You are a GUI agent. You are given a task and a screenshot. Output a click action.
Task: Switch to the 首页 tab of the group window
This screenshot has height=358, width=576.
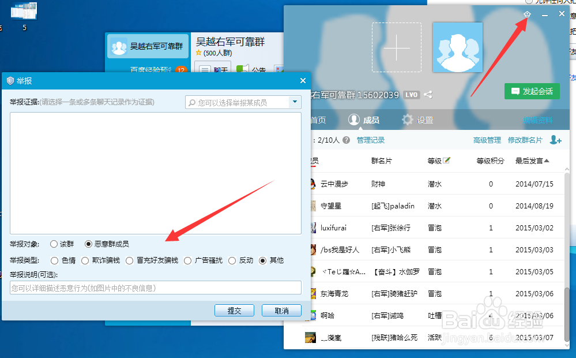pyautogui.click(x=318, y=120)
